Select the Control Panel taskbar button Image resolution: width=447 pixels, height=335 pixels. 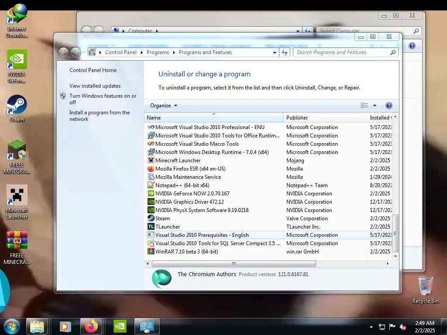pyautogui.click(x=147, y=326)
